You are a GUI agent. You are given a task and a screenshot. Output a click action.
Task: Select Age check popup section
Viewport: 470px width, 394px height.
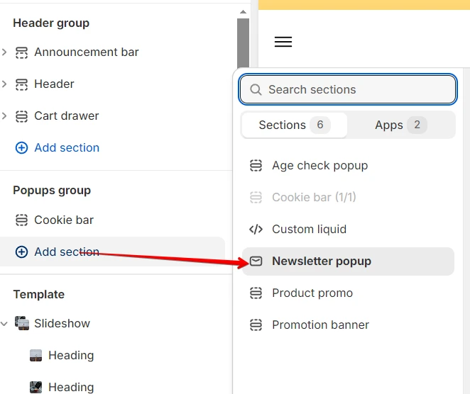tap(348, 166)
